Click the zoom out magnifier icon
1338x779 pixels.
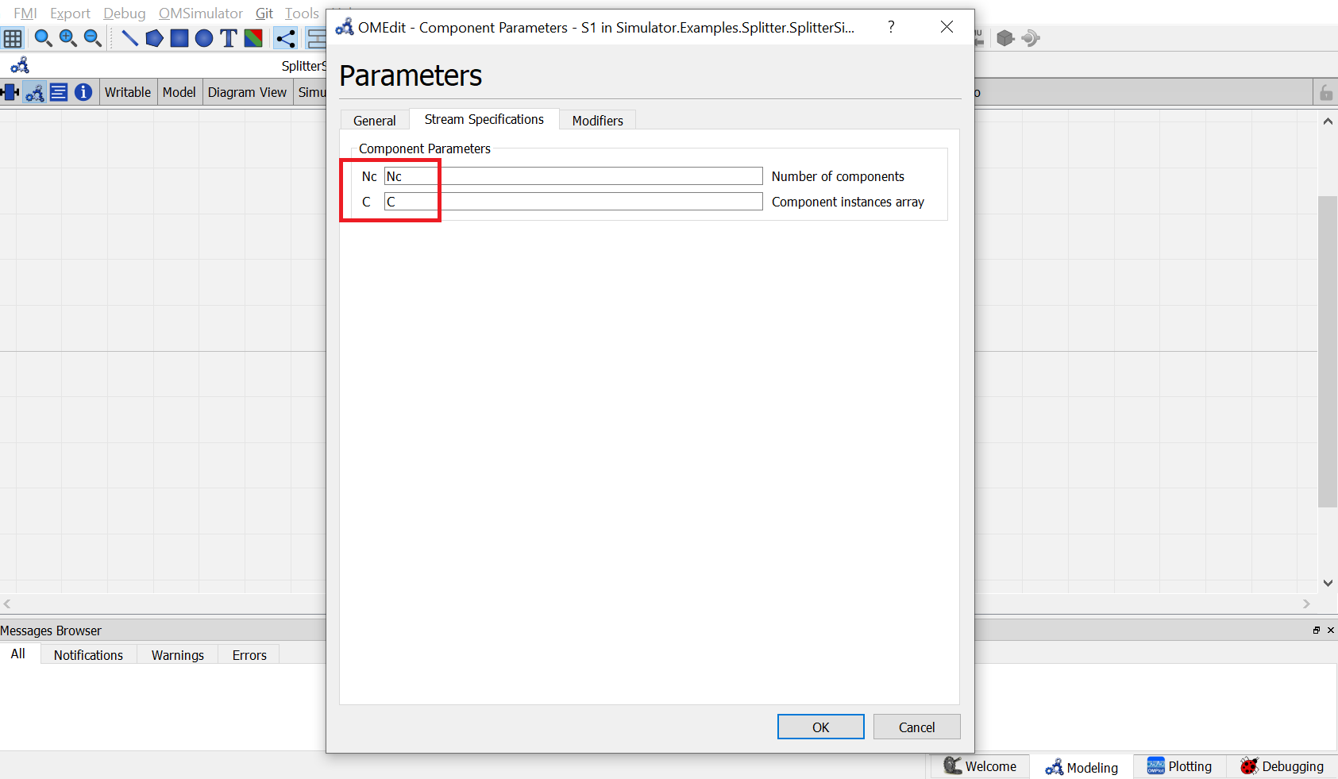[92, 38]
